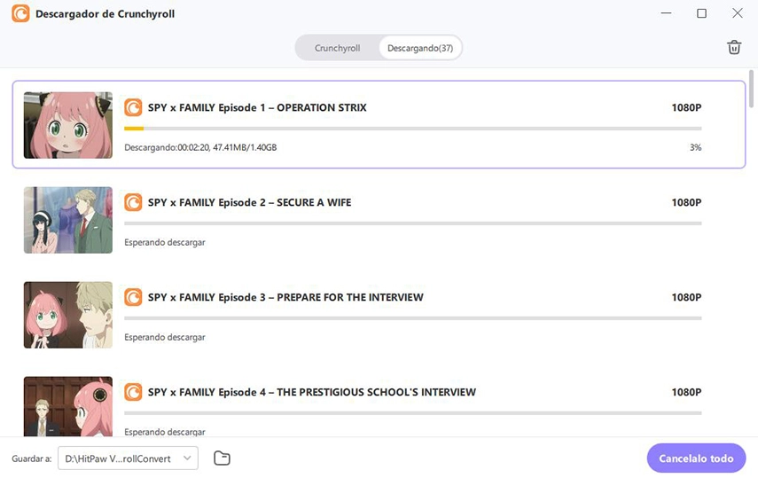Screen dimensions: 758x478
Task: Click the vertical scrollbar of the download list
Action: [751, 89]
